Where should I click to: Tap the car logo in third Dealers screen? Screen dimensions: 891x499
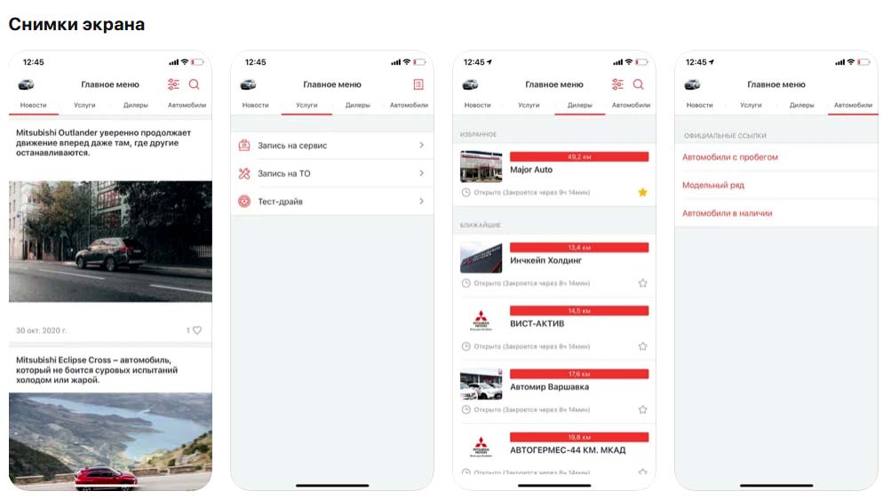(x=470, y=84)
